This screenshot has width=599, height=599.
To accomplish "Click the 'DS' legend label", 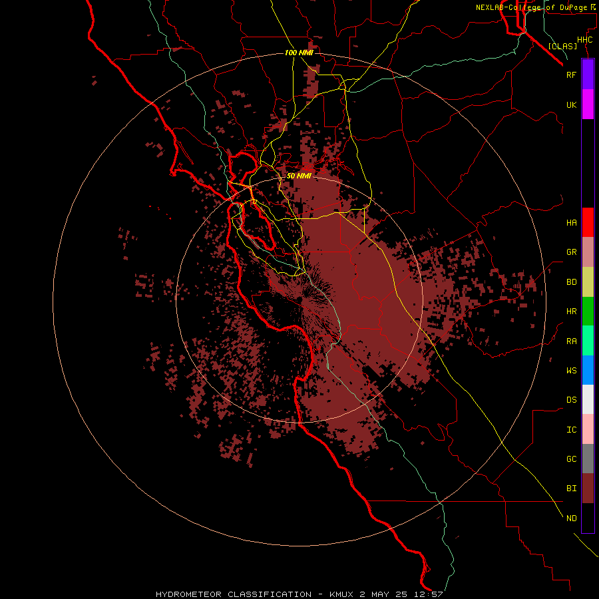I will pyautogui.click(x=571, y=400).
